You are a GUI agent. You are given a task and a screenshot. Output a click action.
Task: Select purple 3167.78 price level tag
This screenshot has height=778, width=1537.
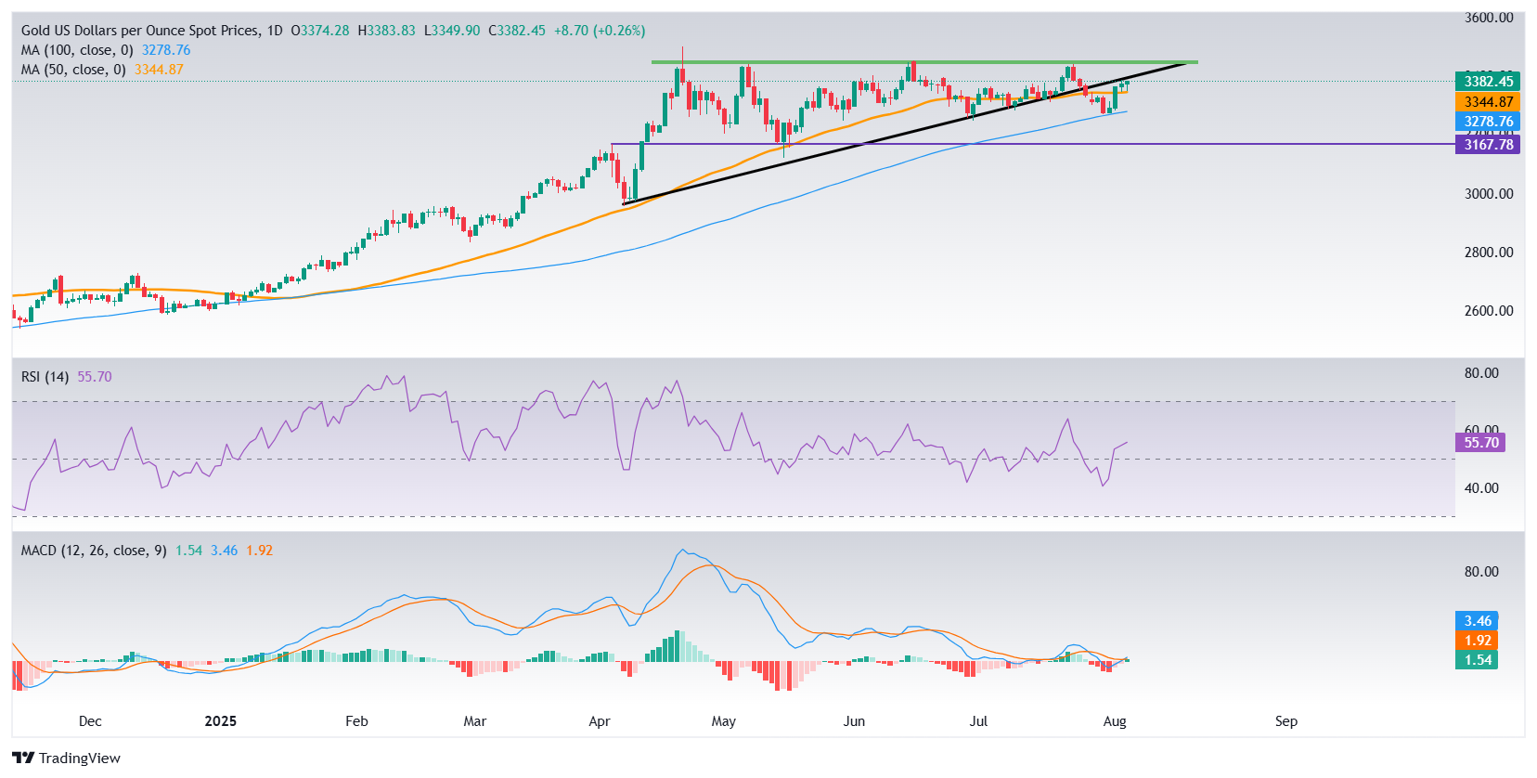click(1488, 144)
